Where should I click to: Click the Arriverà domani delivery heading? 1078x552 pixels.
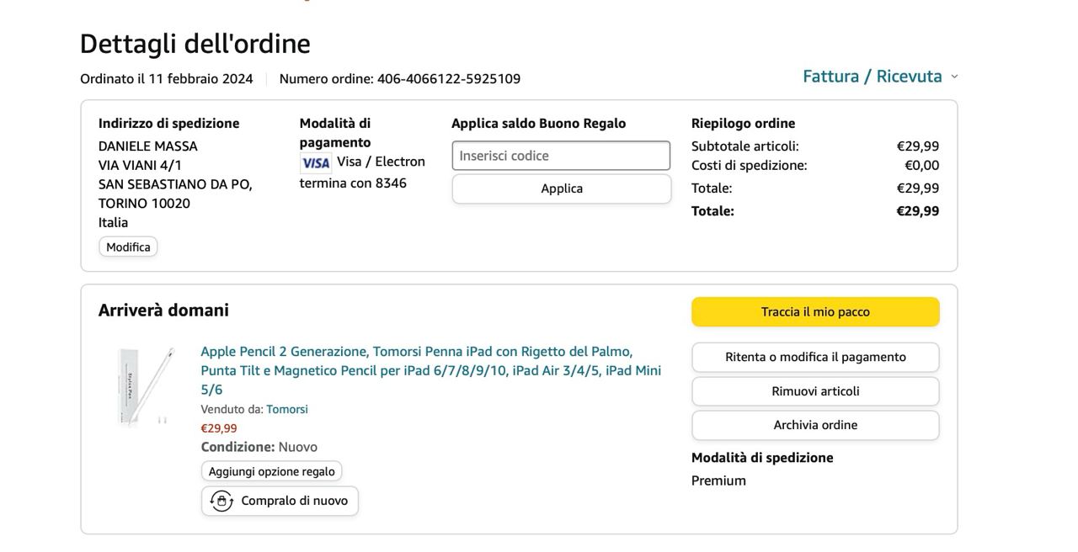click(x=163, y=310)
